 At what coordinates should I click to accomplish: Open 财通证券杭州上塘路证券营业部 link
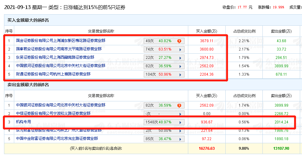click(53, 74)
